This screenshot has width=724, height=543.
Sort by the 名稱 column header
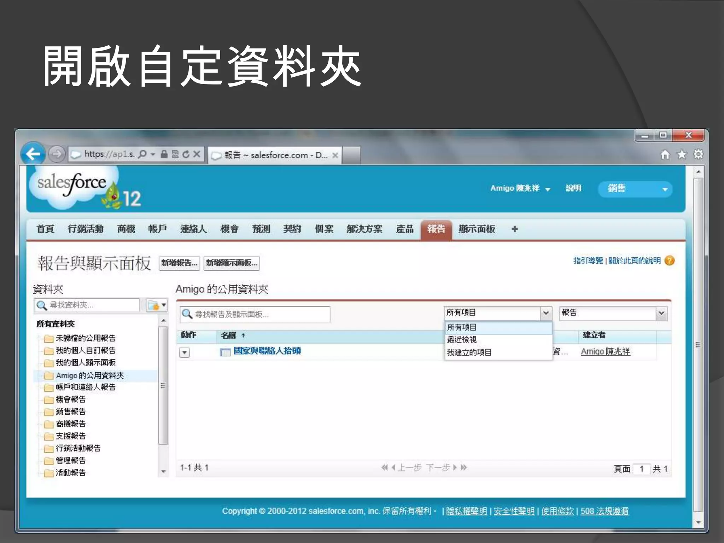point(229,335)
